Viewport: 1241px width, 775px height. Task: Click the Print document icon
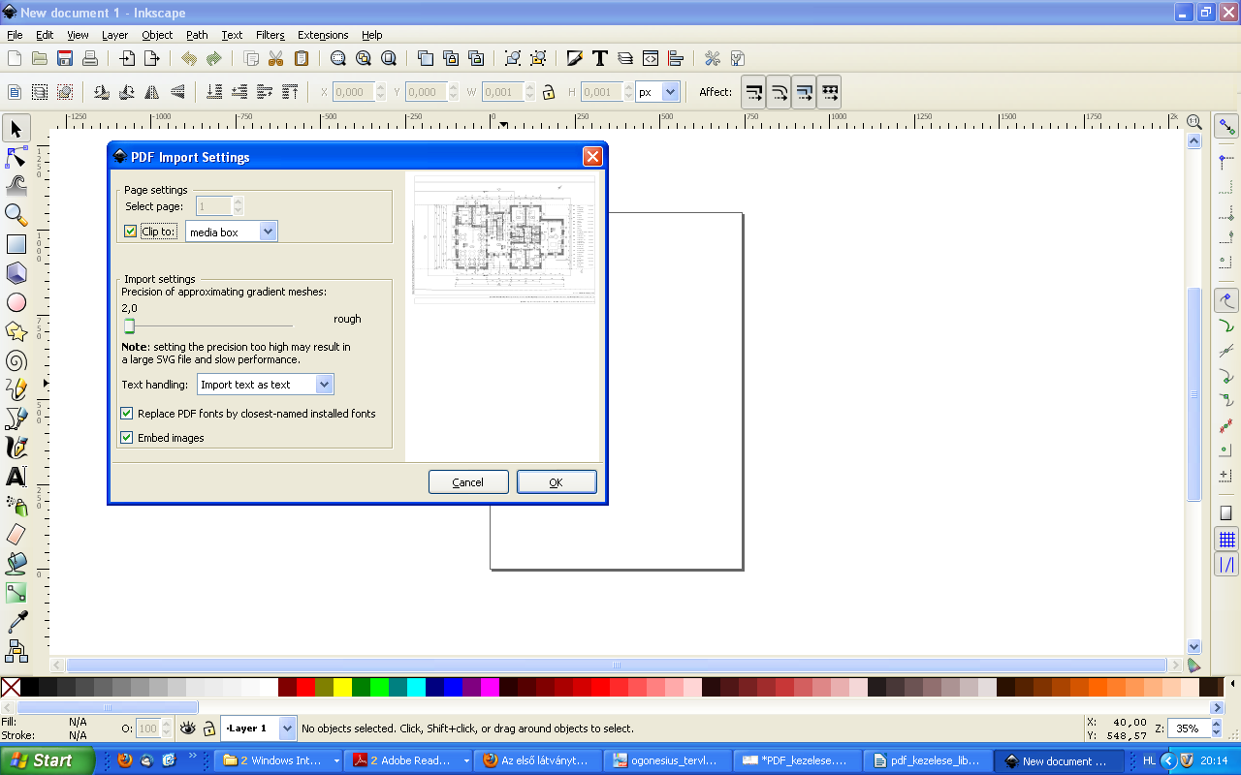click(x=90, y=58)
